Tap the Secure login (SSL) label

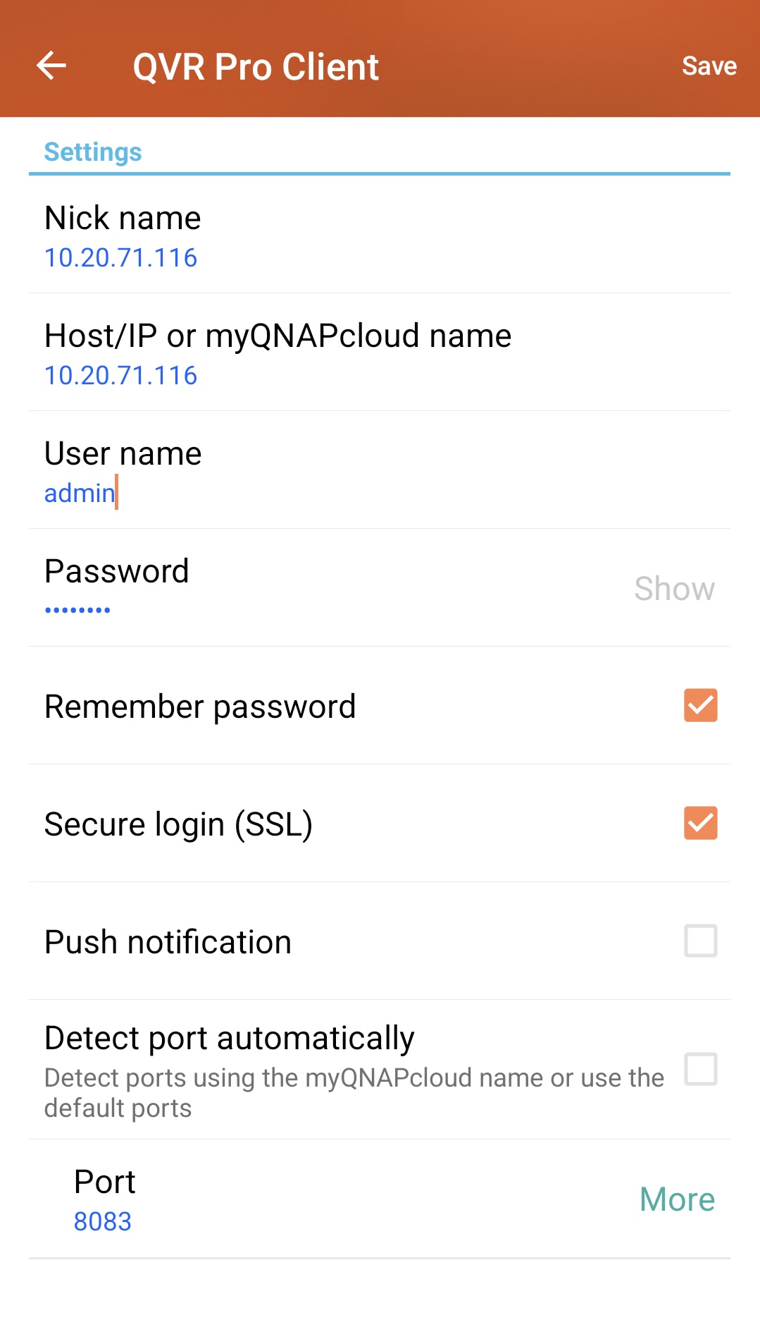tap(178, 824)
